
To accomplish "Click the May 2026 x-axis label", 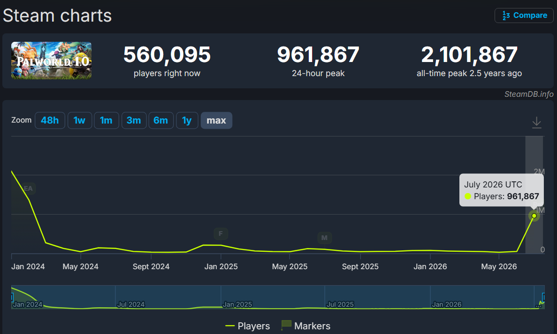I will (499, 266).
